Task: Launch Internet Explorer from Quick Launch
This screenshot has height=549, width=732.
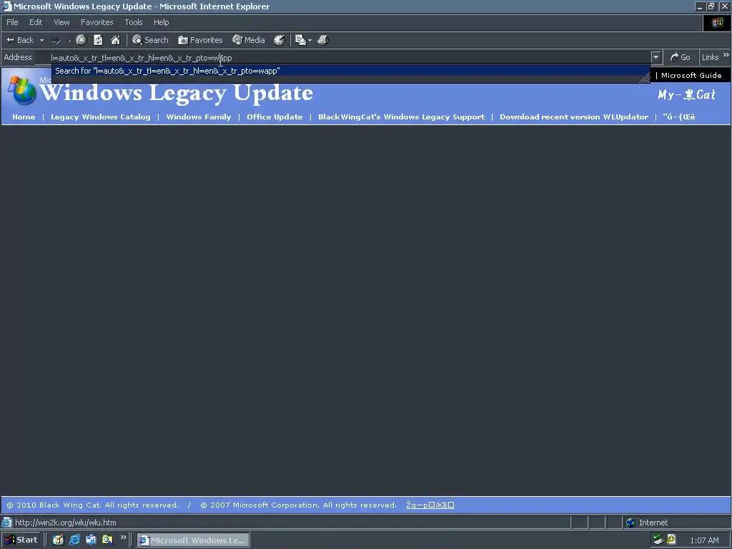Action: tap(74, 540)
